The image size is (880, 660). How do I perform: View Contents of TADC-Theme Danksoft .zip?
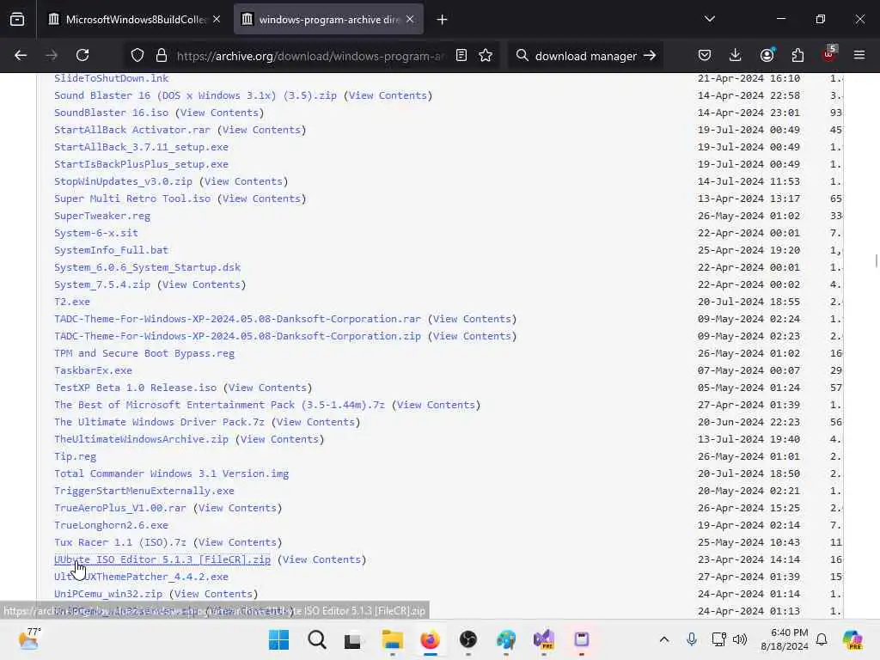472,336
